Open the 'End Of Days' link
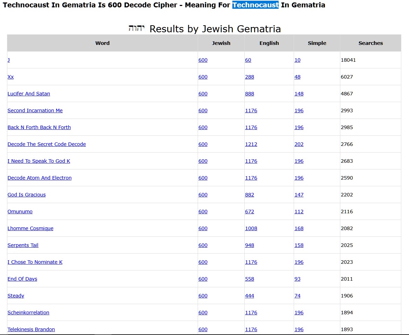Screen dimensions: 409x335 pos(22,279)
